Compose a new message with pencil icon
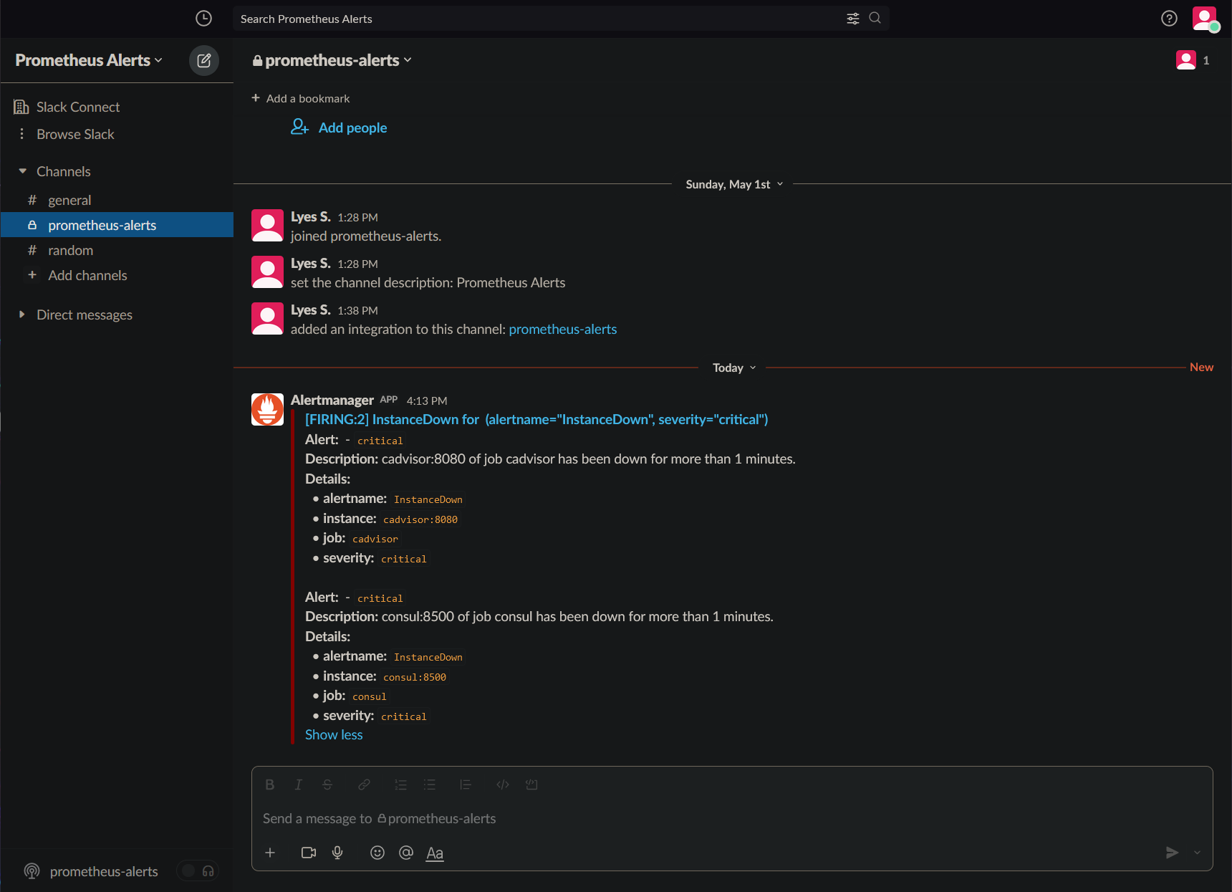The image size is (1232, 892). tap(204, 60)
